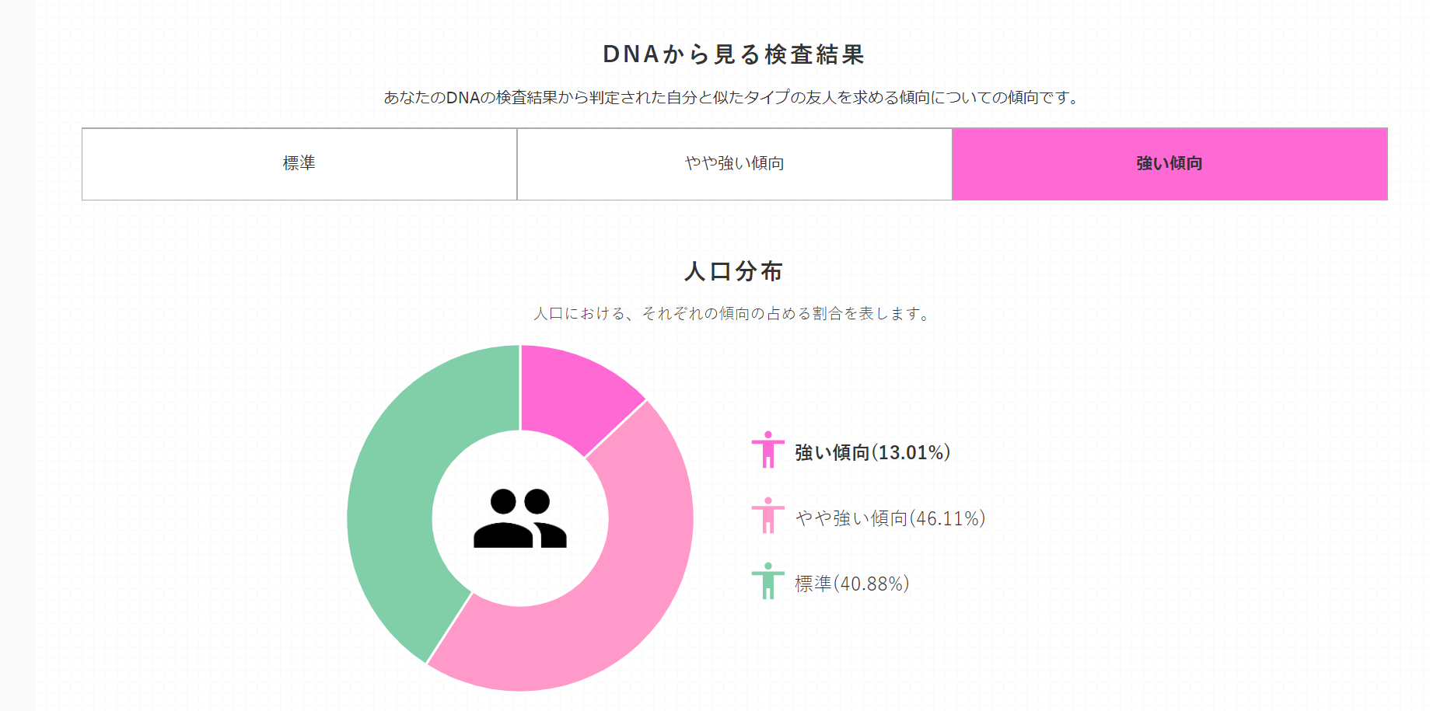
Task: Click the 人口分布 section heading
Action: [x=734, y=271]
